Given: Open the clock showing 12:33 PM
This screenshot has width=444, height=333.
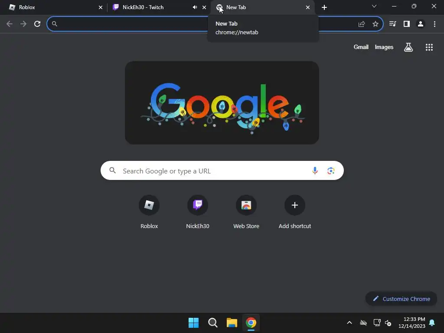Looking at the screenshot, I should (412, 323).
